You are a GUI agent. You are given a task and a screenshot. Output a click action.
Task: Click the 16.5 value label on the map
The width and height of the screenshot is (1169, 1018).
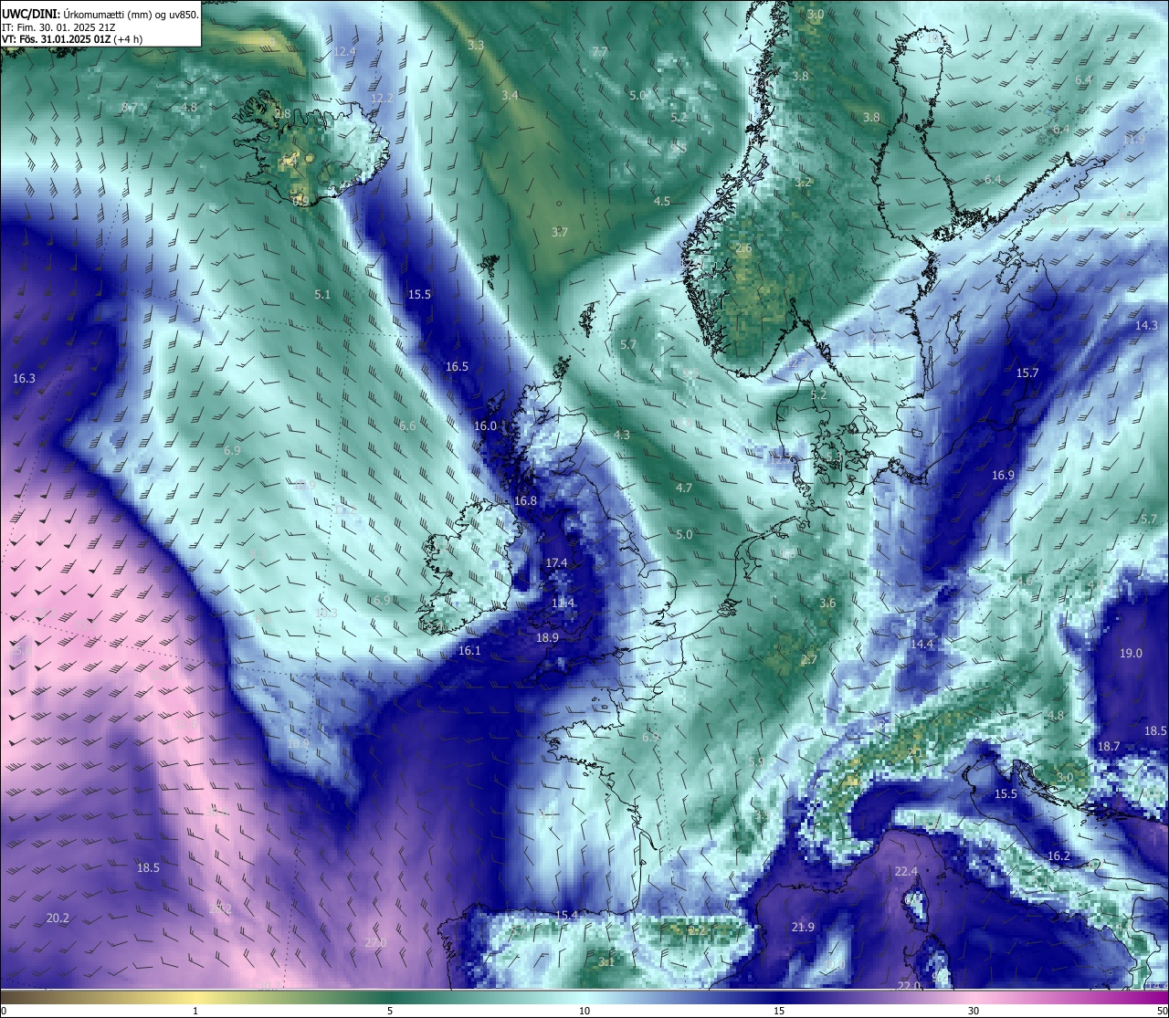457,366
